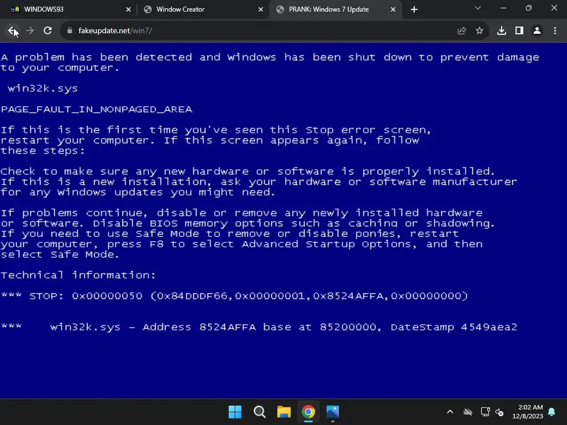Toggle the Chrome side panel

tap(519, 31)
